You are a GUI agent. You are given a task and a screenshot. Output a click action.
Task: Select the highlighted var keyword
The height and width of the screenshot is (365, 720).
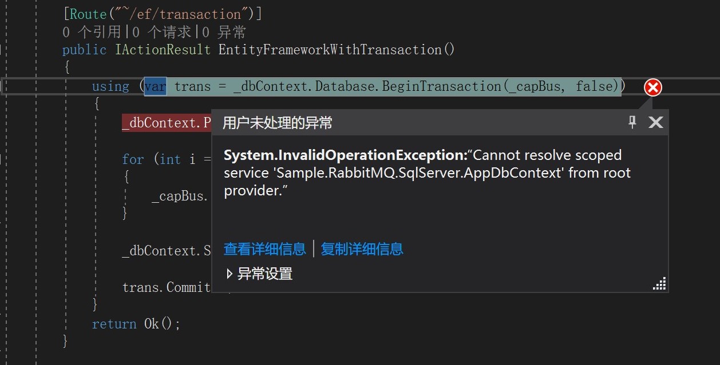155,86
